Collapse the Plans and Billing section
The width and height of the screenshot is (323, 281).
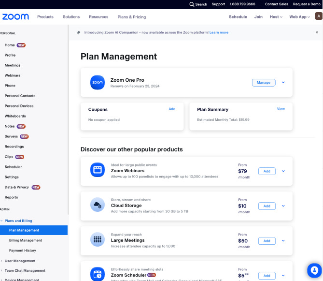click(x=1, y=221)
